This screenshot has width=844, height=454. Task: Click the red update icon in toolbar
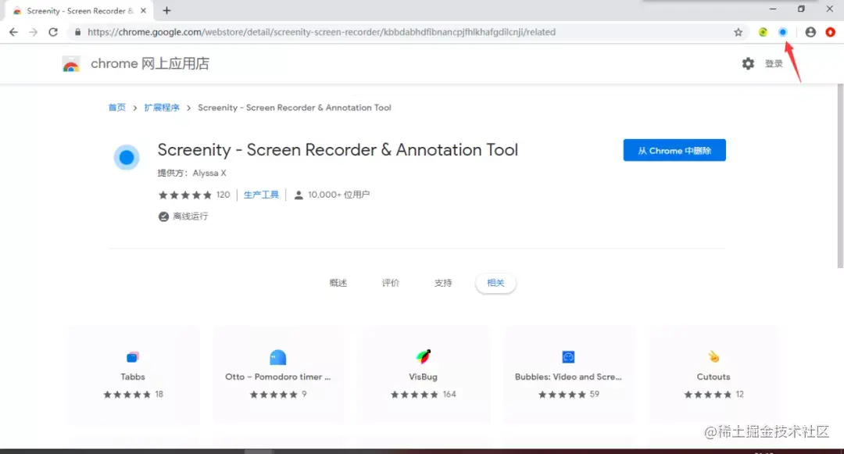click(x=830, y=32)
